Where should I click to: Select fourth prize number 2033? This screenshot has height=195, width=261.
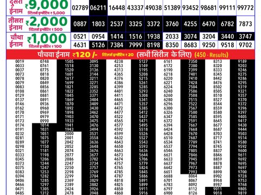(x=172, y=36)
